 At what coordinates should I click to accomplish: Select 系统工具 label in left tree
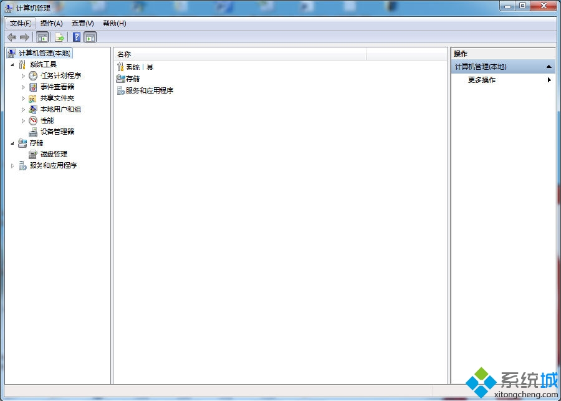pos(43,64)
